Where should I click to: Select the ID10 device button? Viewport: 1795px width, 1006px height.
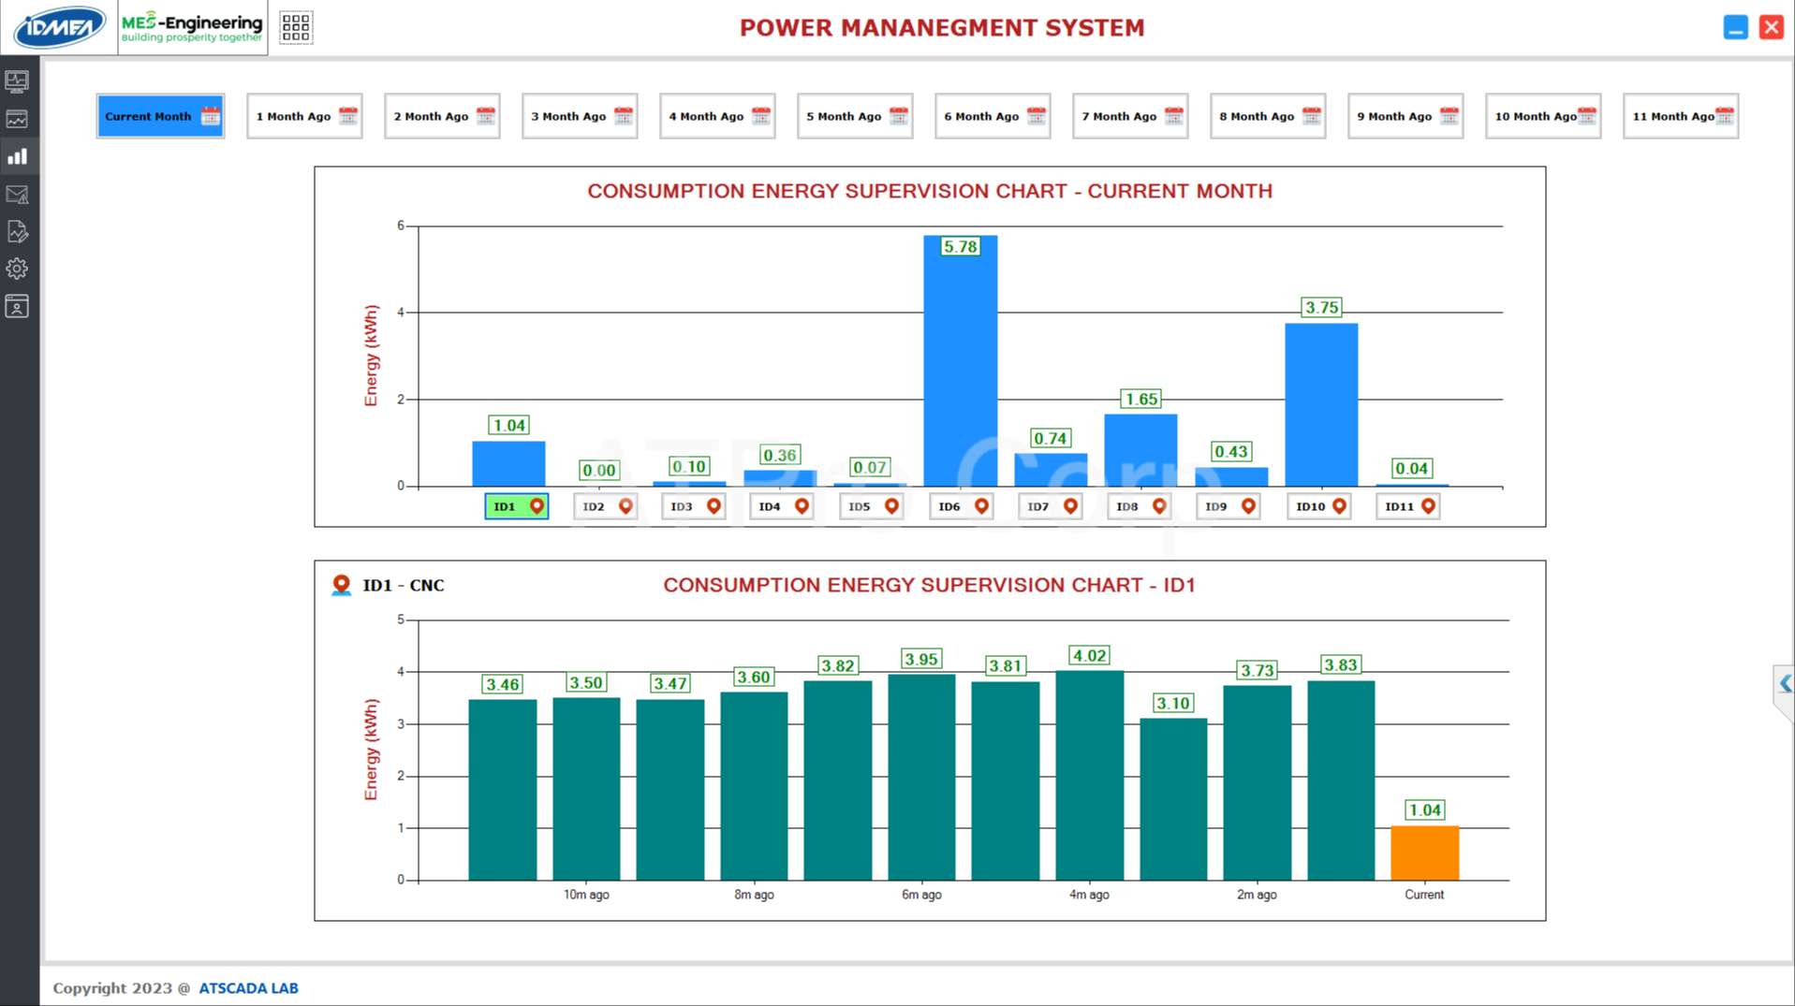click(1318, 506)
